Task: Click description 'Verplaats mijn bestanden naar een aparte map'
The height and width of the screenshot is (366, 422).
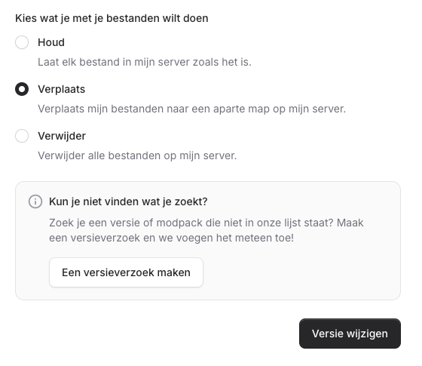Action: (191, 109)
